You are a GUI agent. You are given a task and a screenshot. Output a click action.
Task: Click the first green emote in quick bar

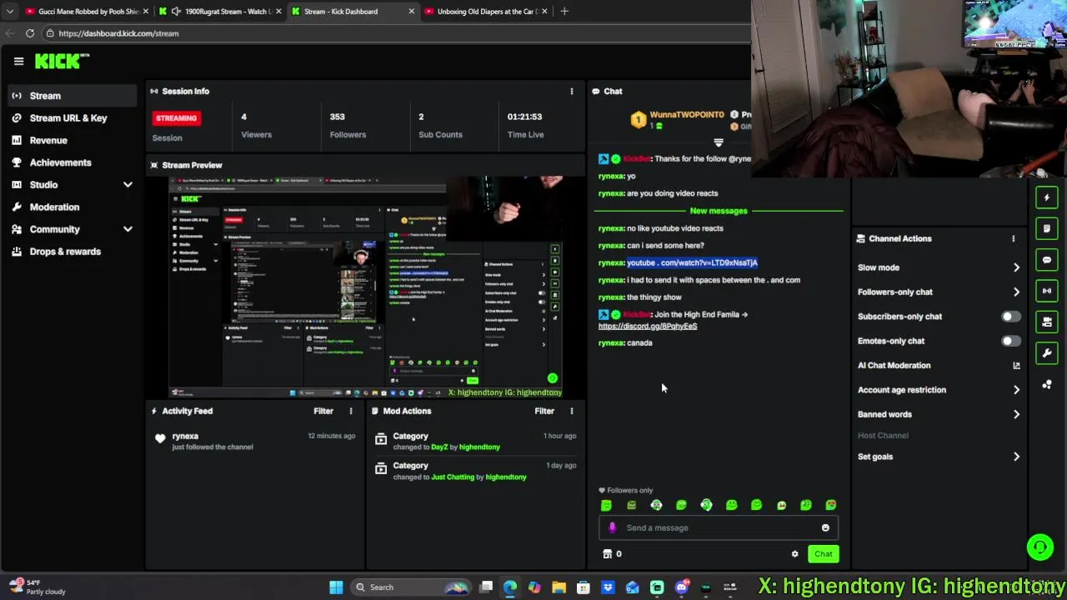click(606, 505)
